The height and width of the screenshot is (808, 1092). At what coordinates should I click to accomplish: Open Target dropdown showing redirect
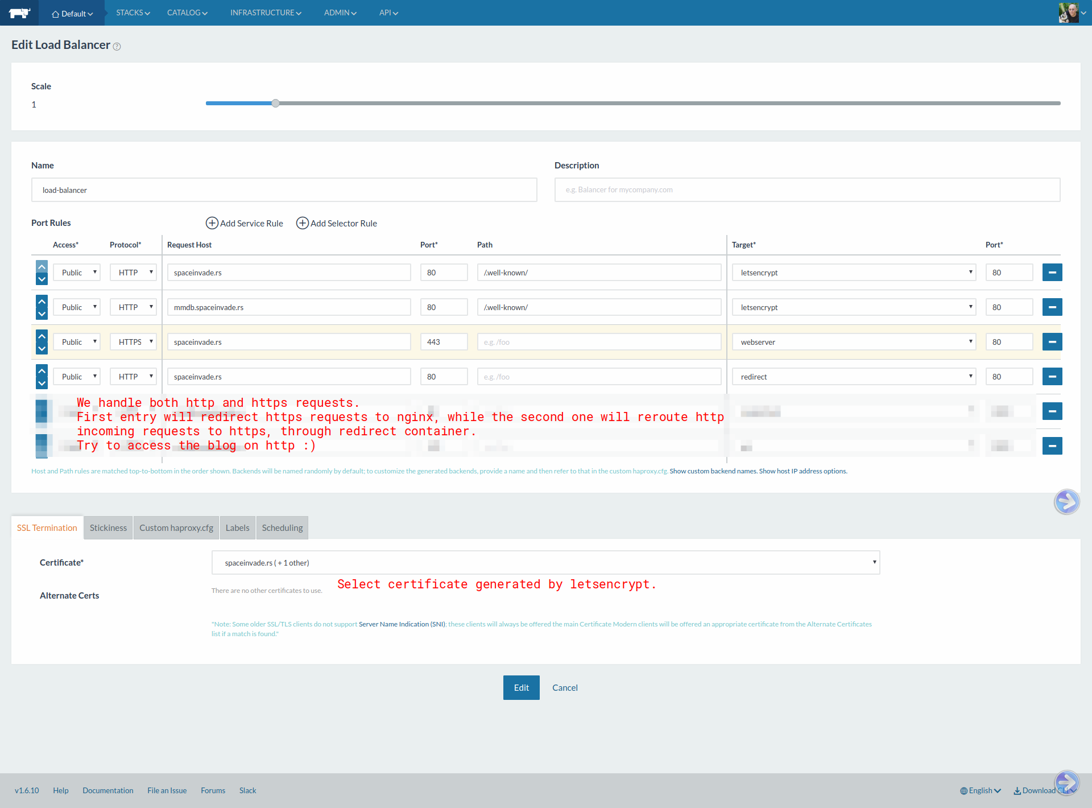854,377
